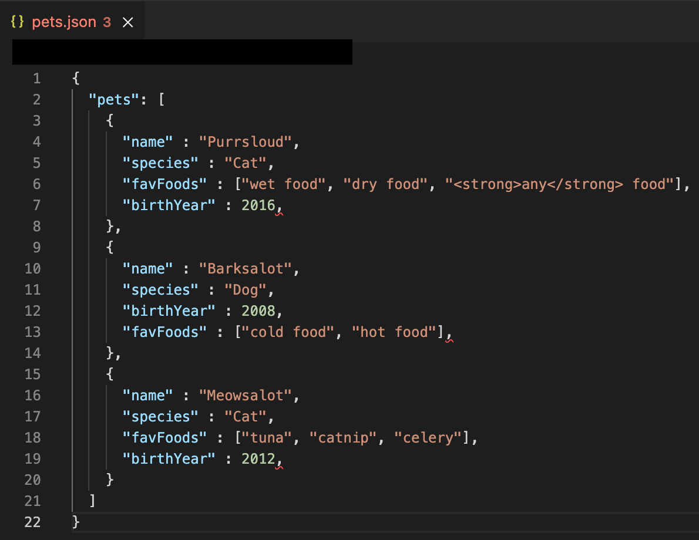Click the error squiggle after line 13
This screenshot has height=540, width=699.
(449, 339)
